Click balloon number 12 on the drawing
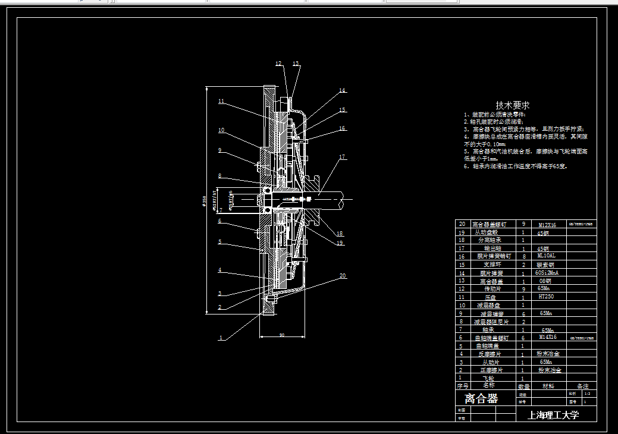This screenshot has width=618, height=434. tap(278, 64)
